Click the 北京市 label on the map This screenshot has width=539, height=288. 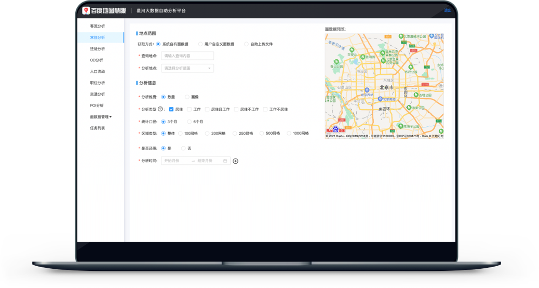click(387, 88)
